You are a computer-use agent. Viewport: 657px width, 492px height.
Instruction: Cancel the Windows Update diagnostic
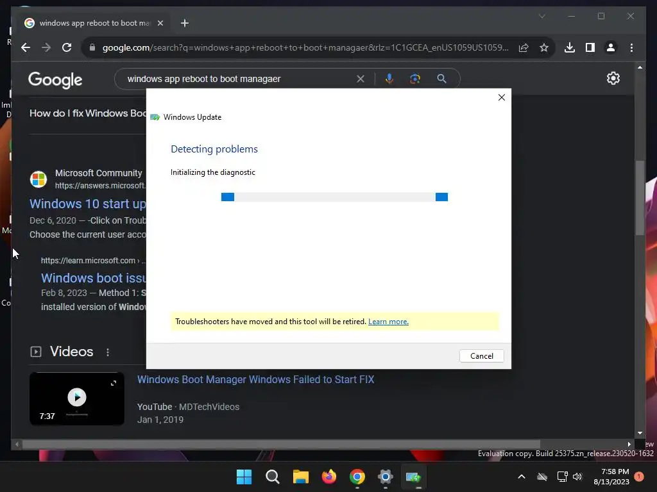pyautogui.click(x=481, y=356)
